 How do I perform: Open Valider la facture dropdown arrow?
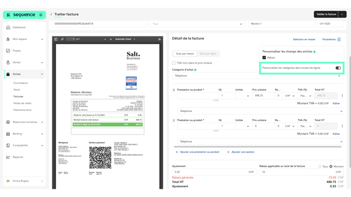342,14
